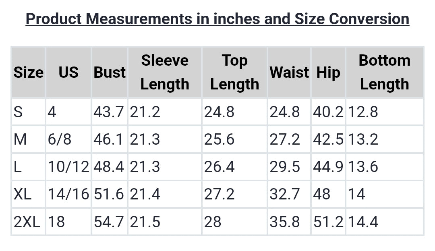Select the 35.8 waist measurement cell

coord(285,222)
